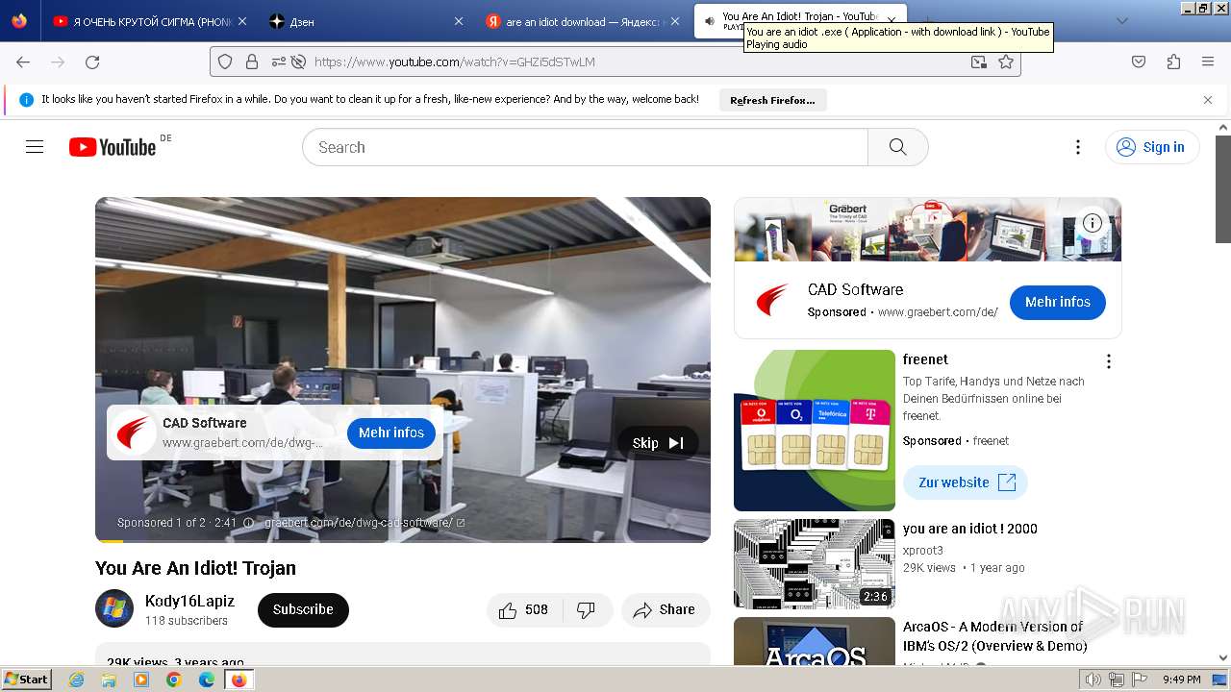Image resolution: width=1231 pixels, height=692 pixels.
Task: Open YouTube settings three-dot menu
Action: [1078, 147]
